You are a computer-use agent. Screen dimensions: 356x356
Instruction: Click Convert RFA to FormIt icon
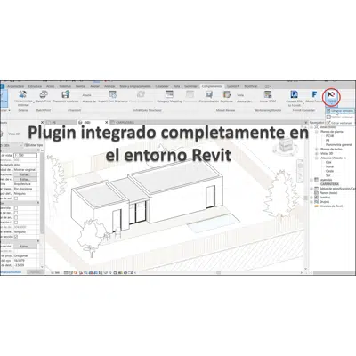click(x=294, y=95)
